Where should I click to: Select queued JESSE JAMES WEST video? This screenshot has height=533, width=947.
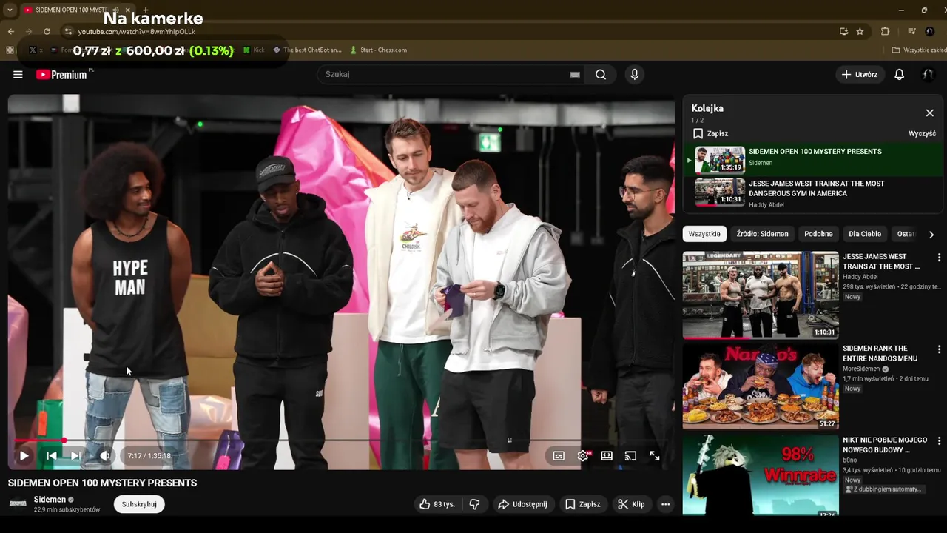pos(812,193)
